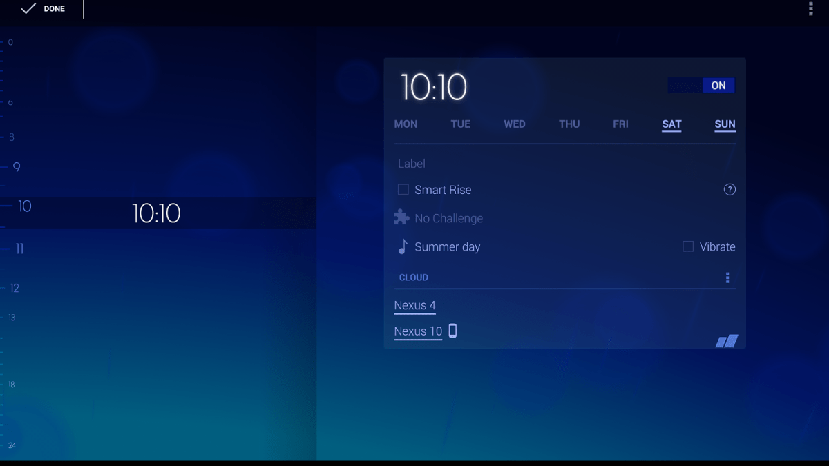This screenshot has height=466, width=829.
Task: Click the music note ringtone icon
Action: click(403, 246)
